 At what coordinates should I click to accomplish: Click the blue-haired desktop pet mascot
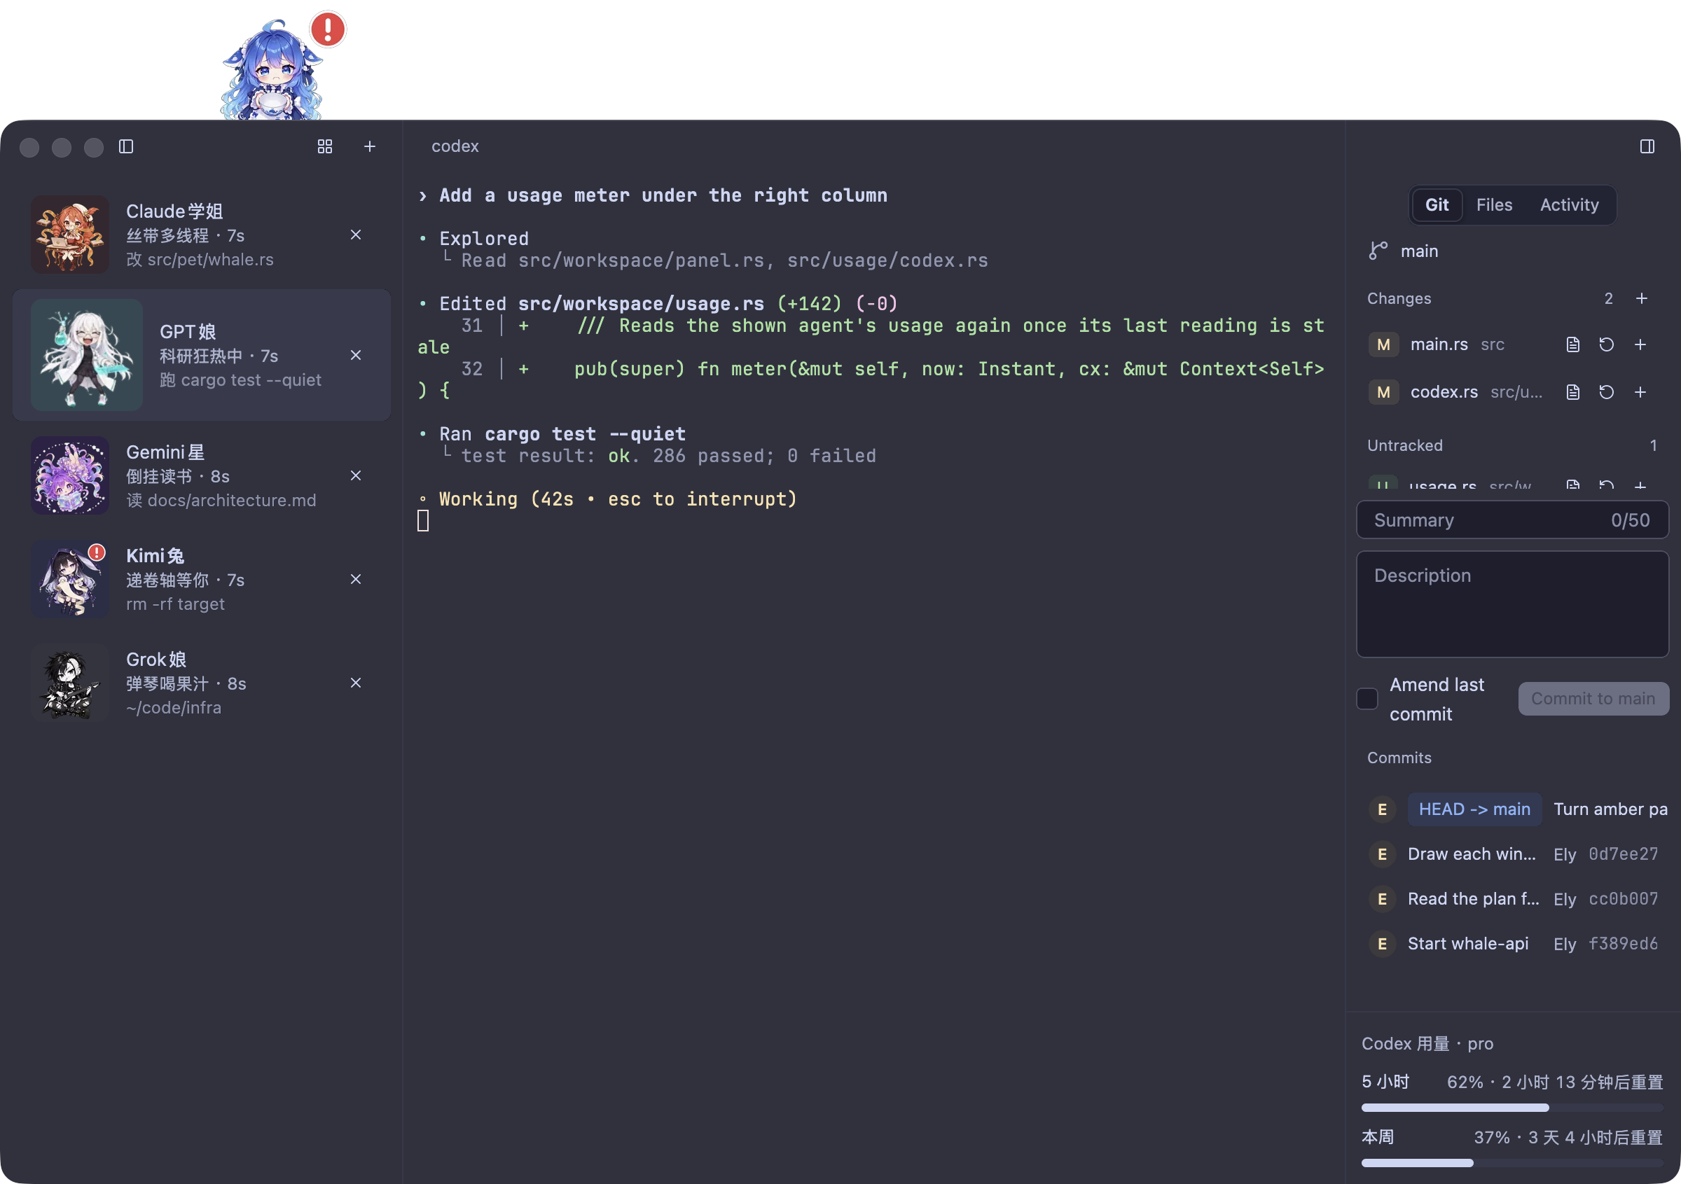pyautogui.click(x=272, y=70)
